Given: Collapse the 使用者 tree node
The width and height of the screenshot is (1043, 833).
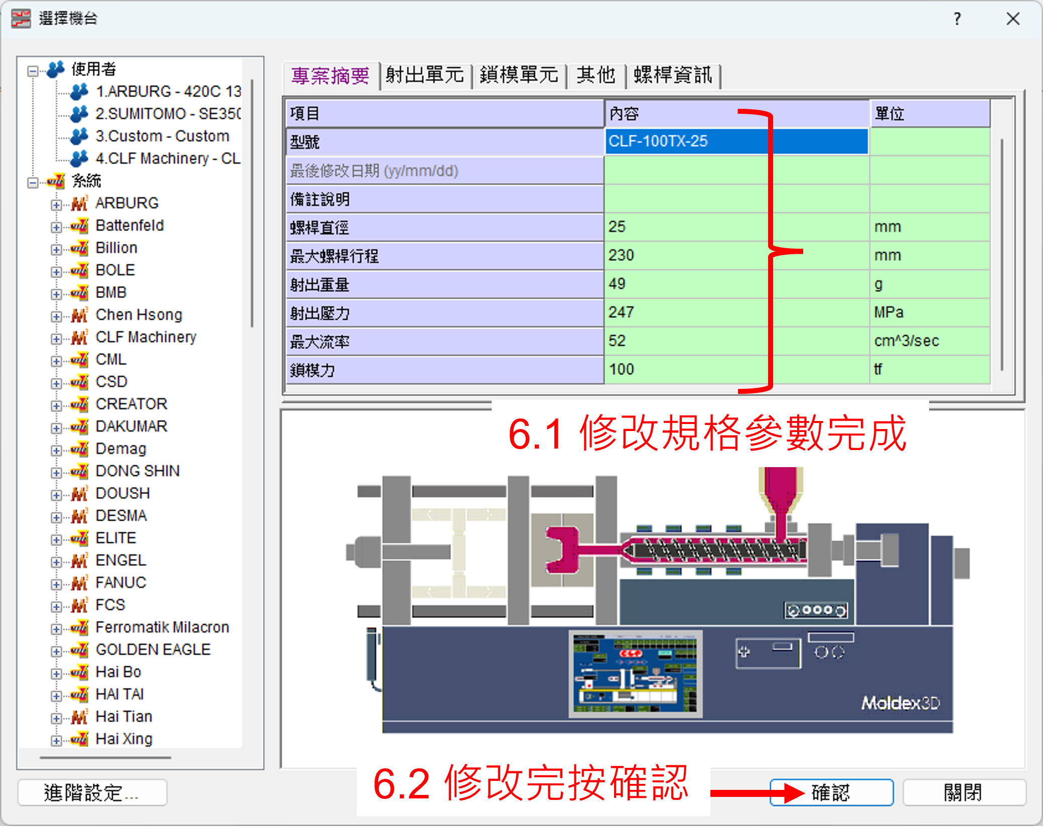Looking at the screenshot, I should [x=32, y=70].
